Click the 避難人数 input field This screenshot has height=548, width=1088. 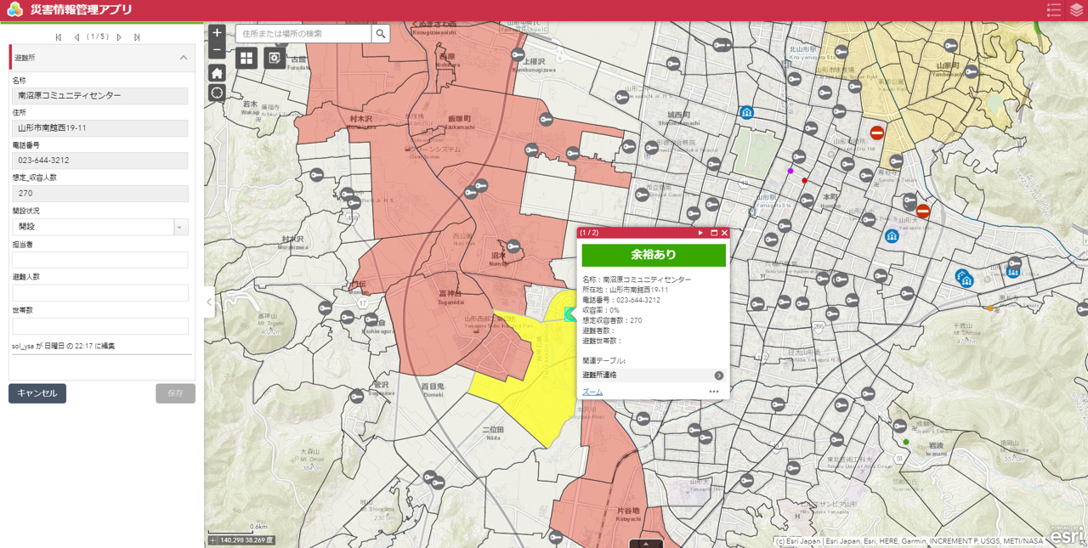coord(100,293)
